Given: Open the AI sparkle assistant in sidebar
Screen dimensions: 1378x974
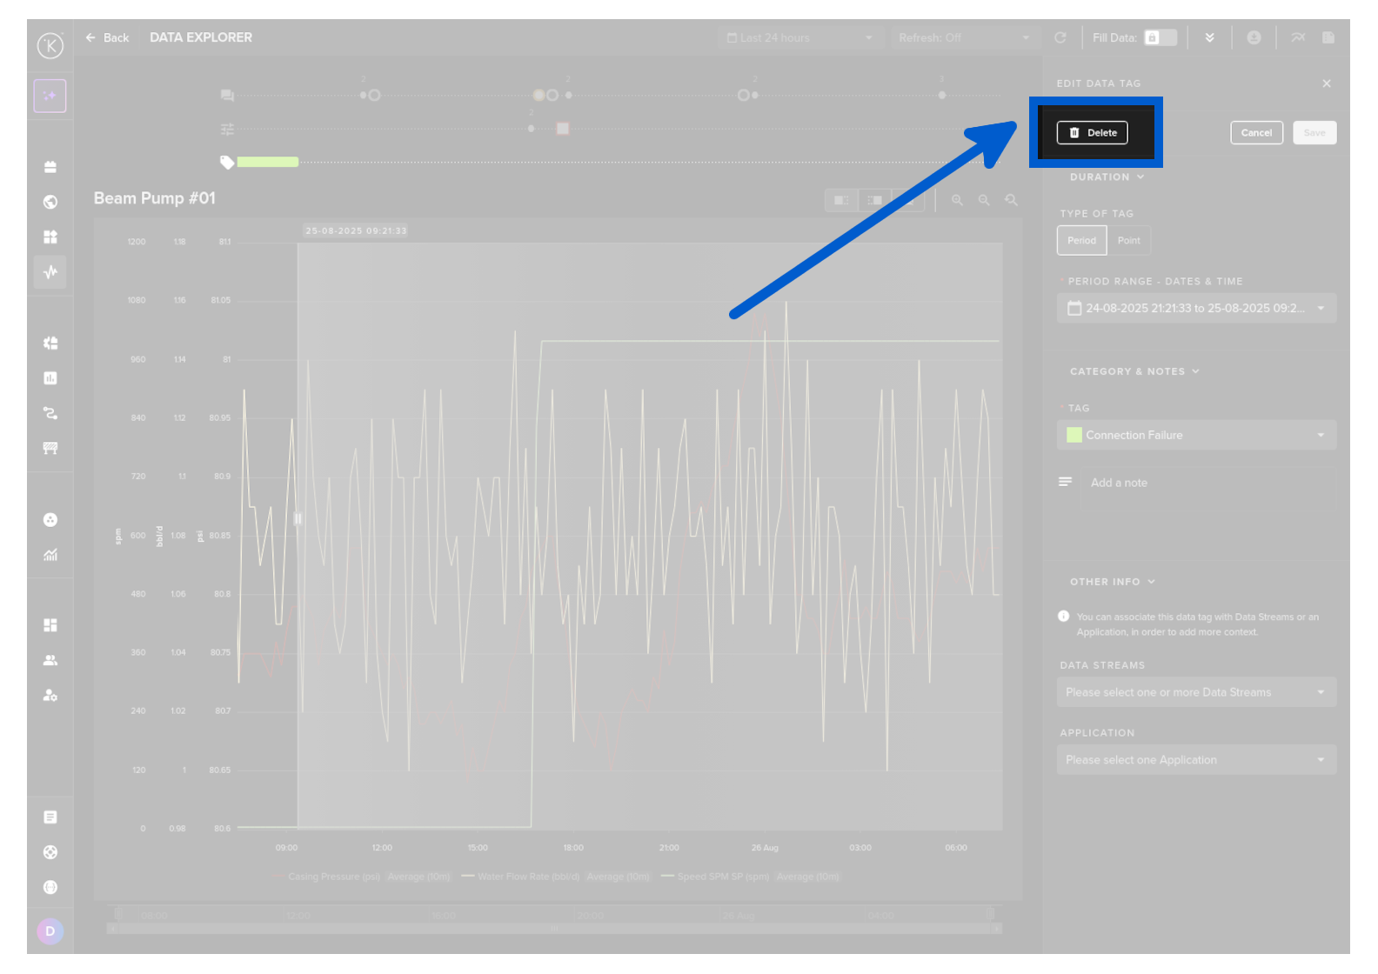Looking at the screenshot, I should (50, 96).
